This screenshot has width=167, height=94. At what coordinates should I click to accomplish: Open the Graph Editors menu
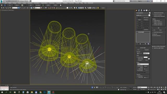(x=44, y=3)
